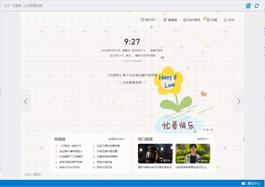This screenshot has height=187, width=265.
Task: Open 查看15天天气预报 link
Action: pos(145,55)
